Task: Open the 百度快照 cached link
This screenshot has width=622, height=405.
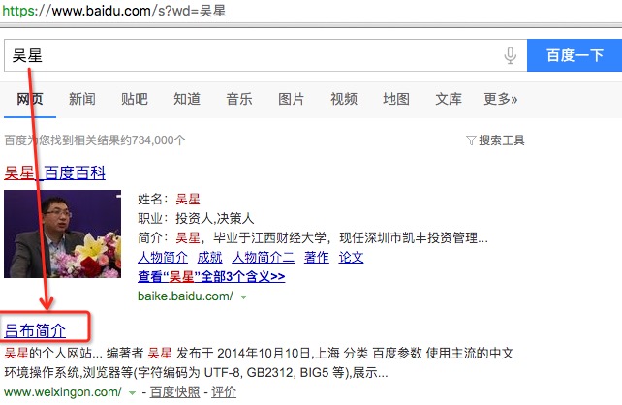Action: click(x=175, y=392)
